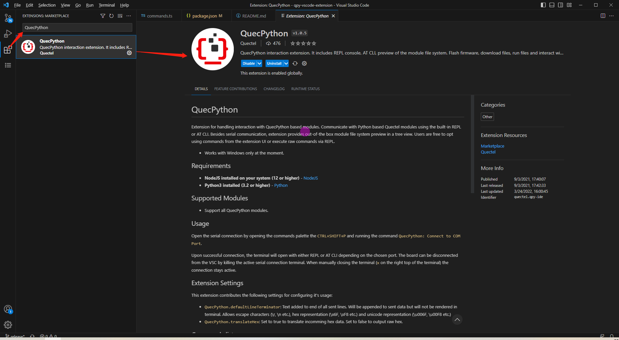619x340 pixels.
Task: Click the Other category tag
Action: [487, 117]
